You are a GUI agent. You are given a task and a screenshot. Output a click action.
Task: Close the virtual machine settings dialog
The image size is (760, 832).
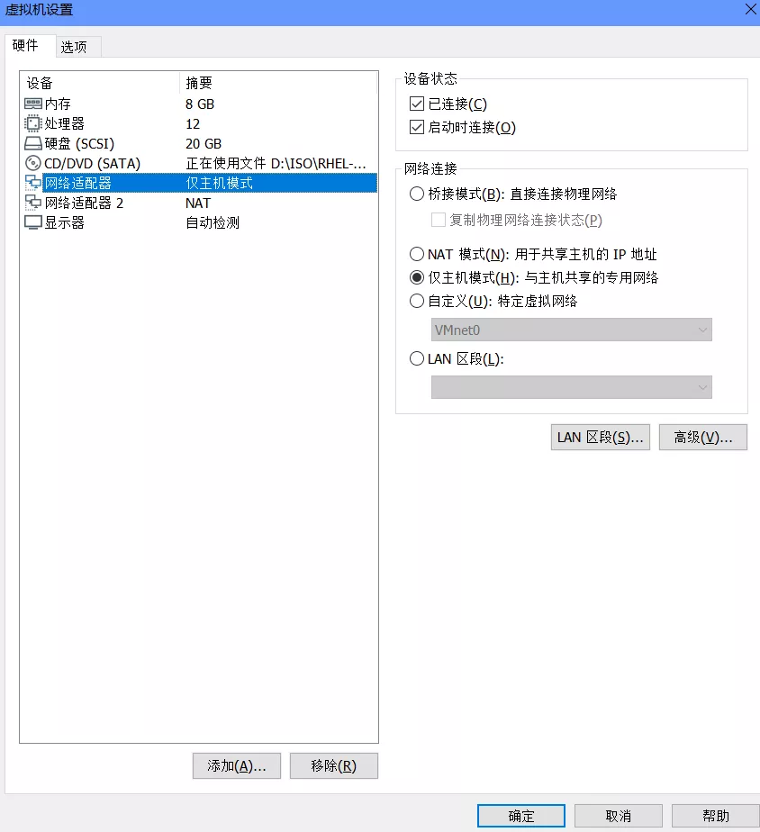750,10
